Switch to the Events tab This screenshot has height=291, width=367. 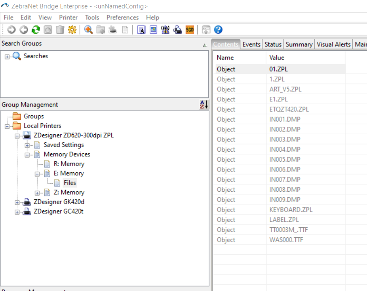[x=251, y=44]
